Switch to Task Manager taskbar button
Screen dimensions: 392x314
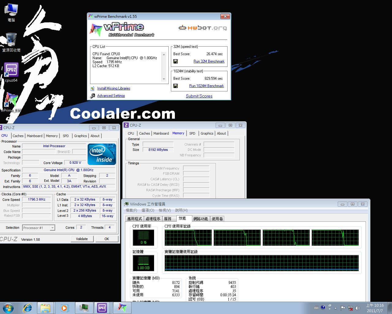[84, 308]
